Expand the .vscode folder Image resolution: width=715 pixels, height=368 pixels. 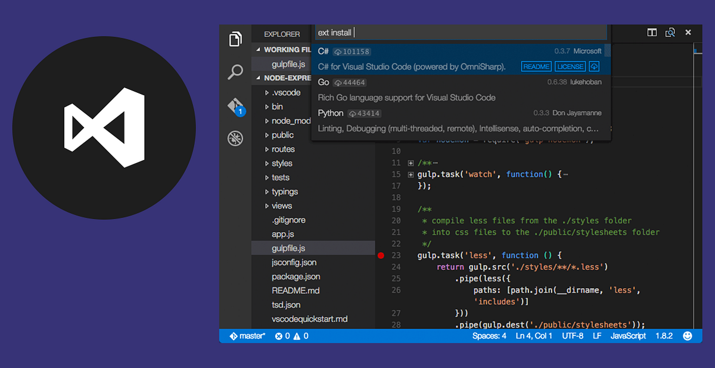pyautogui.click(x=287, y=92)
